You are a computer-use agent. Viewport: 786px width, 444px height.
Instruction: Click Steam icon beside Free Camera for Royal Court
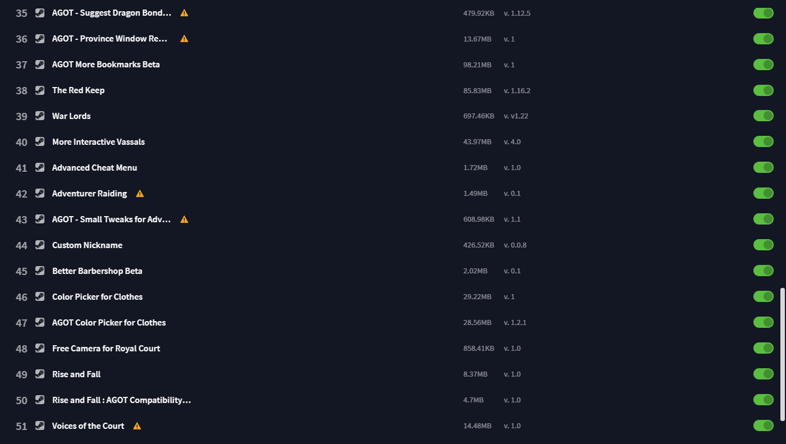click(40, 348)
